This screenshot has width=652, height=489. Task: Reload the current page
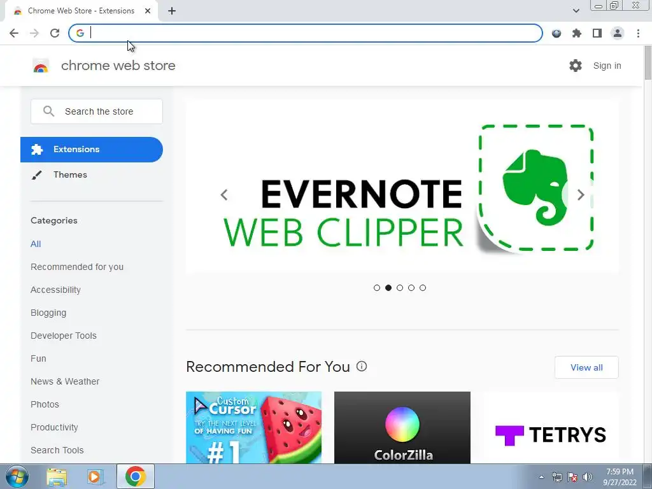55,33
